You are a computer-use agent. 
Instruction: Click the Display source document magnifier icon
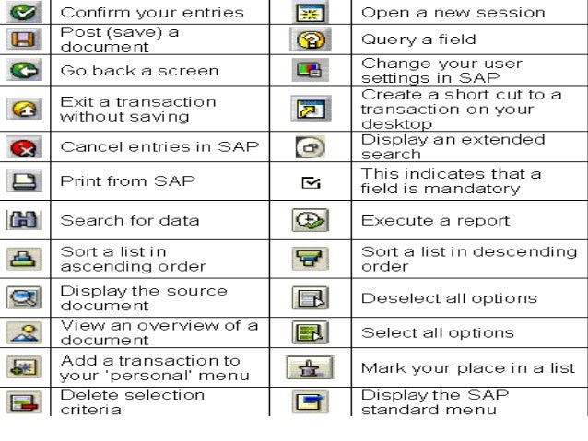(x=24, y=297)
